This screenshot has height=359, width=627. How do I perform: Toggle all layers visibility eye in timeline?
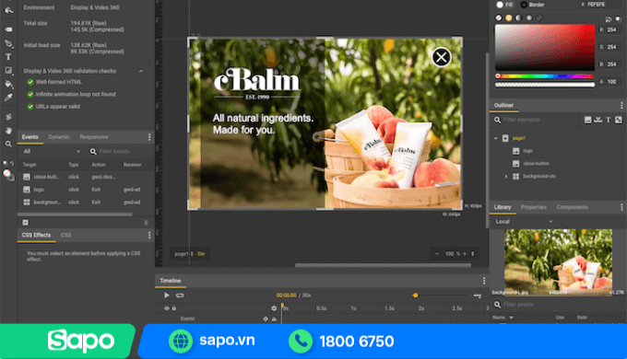pyautogui.click(x=166, y=308)
